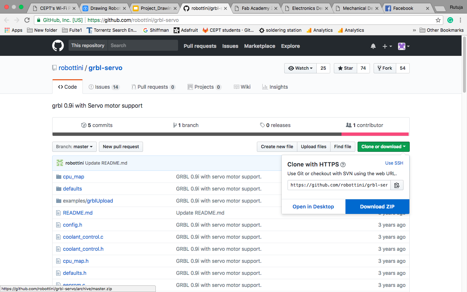Open the user avatar menu
467x292 pixels.
404,46
